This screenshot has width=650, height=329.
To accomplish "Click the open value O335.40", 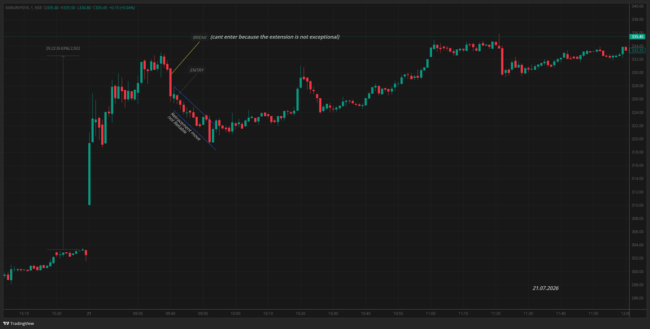I will click(x=51, y=8).
